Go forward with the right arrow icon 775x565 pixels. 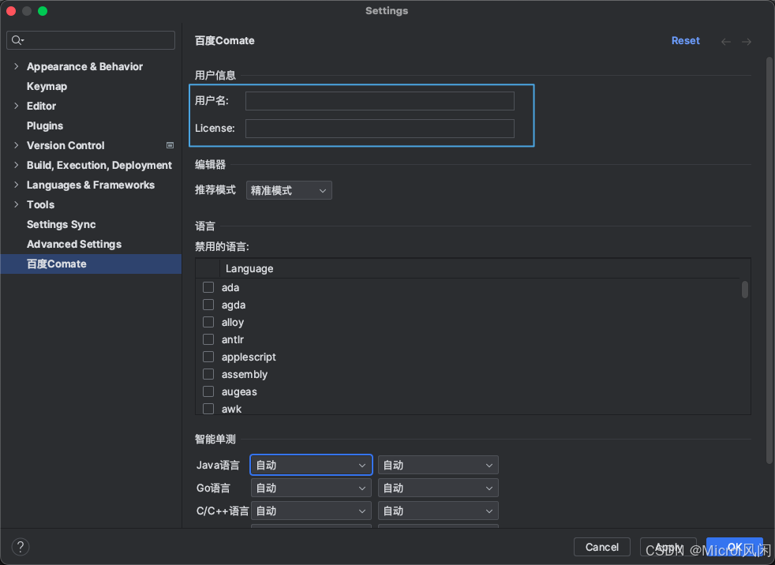(747, 42)
